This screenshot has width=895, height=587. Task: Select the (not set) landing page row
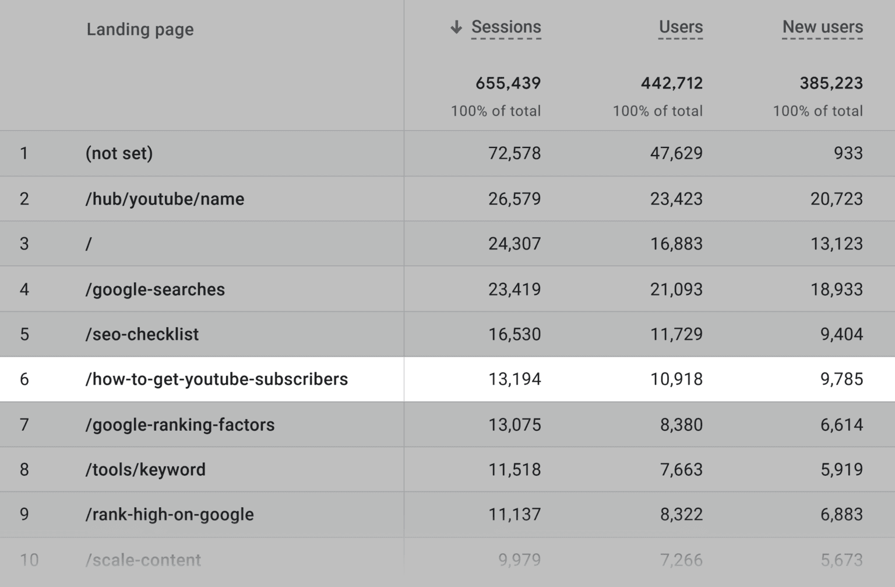[119, 153]
